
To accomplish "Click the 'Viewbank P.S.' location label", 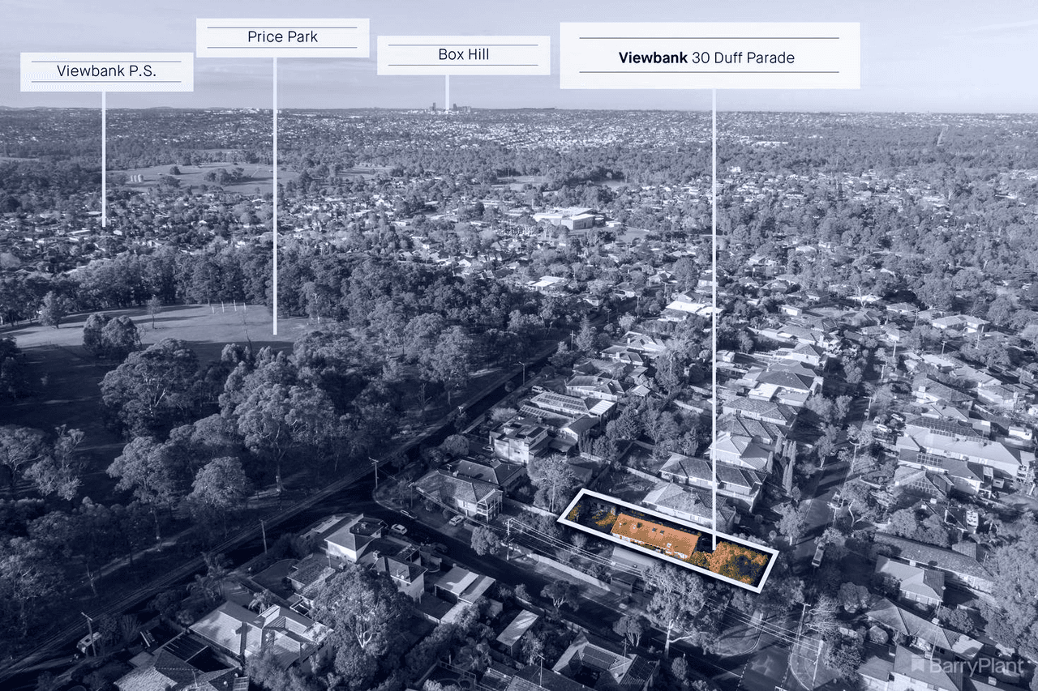I will [106, 71].
